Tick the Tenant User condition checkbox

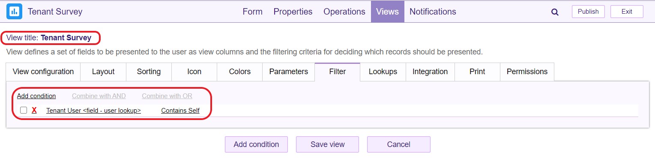[x=24, y=110]
